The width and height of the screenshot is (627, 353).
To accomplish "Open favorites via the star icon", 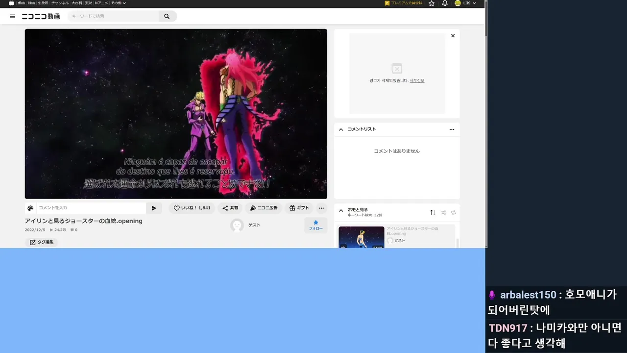I will [x=432, y=3].
